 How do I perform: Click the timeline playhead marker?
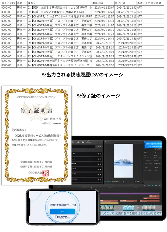point(91,187)
